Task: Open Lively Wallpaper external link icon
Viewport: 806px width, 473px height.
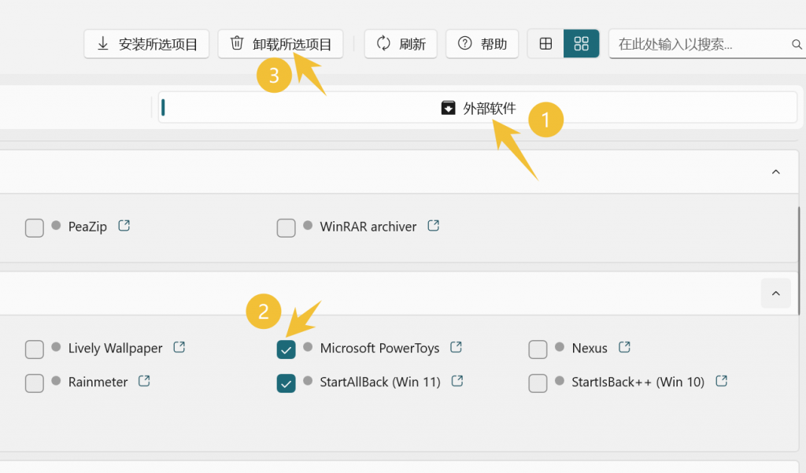Action: 179,347
